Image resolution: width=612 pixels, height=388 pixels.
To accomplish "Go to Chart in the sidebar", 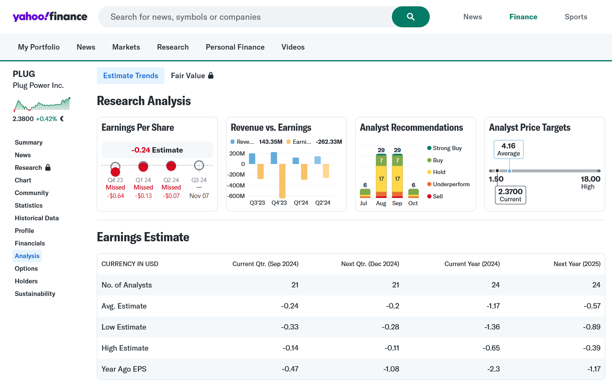I will (23, 180).
